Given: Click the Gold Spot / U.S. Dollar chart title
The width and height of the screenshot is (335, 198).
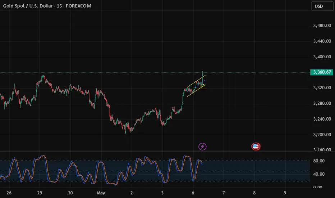Looking at the screenshot, I should [47, 6].
